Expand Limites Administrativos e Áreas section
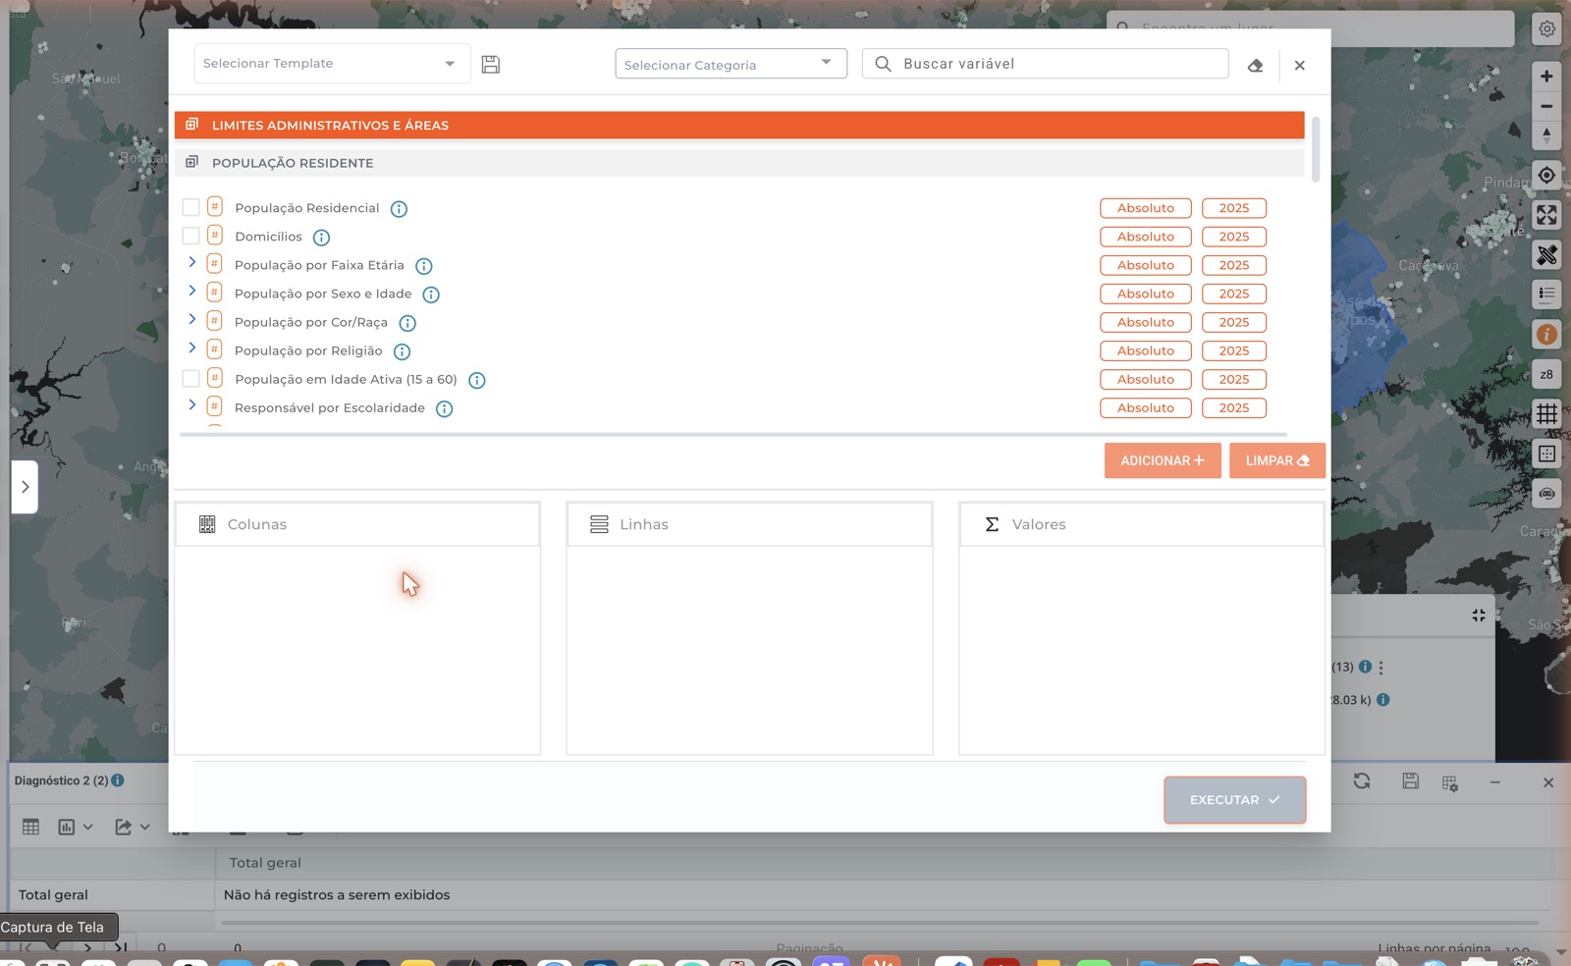 pos(739,125)
